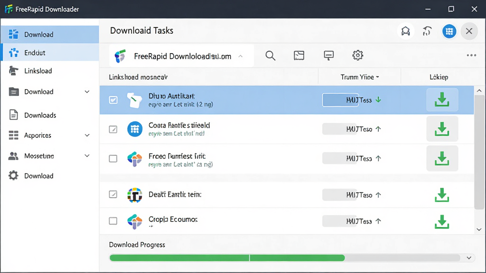Click the user profile icon in header
This screenshot has height=273, width=486.
tap(406, 31)
